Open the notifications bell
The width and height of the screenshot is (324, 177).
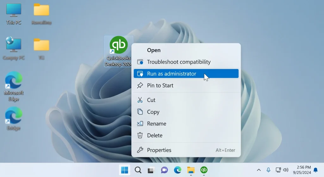click(x=315, y=170)
